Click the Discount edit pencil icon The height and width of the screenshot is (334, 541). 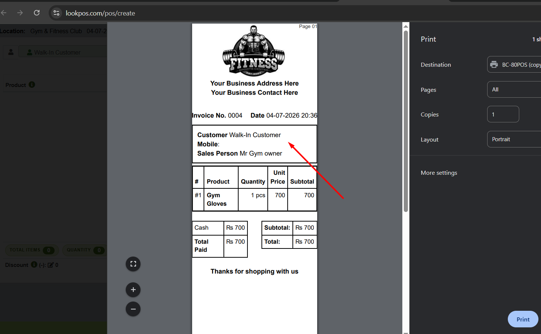[51, 265]
